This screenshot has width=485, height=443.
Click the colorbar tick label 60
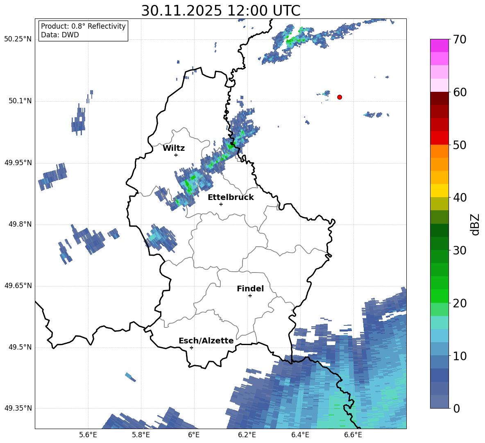[x=460, y=92]
